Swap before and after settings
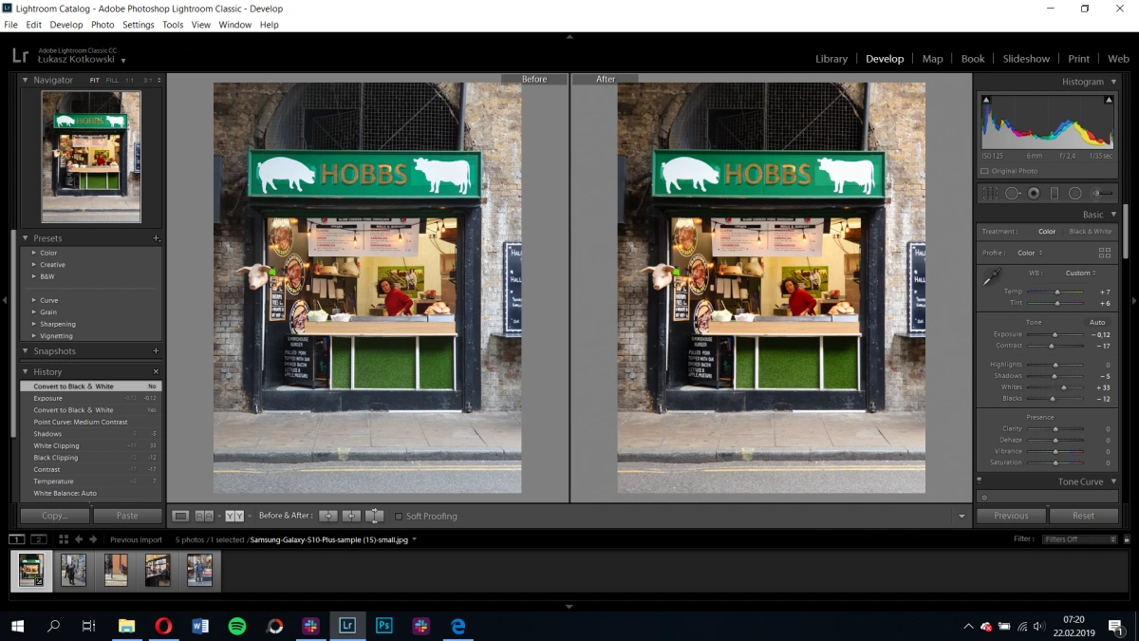Viewport: 1139px width, 641px height. pyautogui.click(x=375, y=516)
